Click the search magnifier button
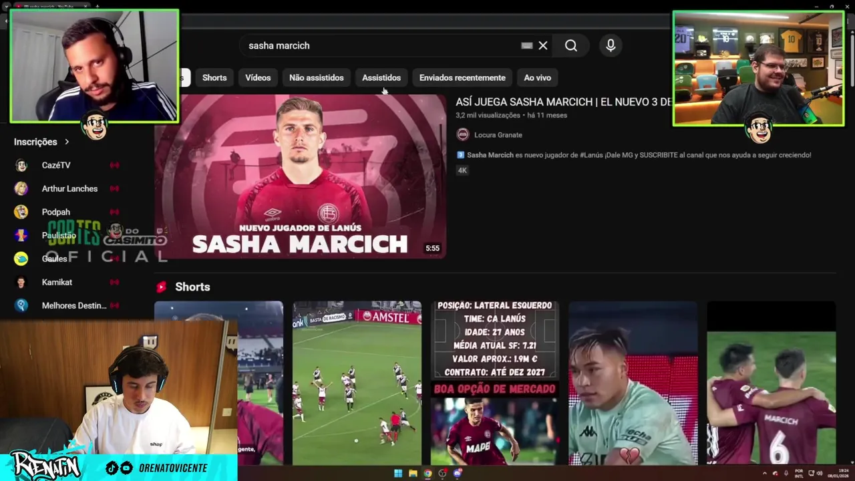The image size is (855, 481). [571, 45]
